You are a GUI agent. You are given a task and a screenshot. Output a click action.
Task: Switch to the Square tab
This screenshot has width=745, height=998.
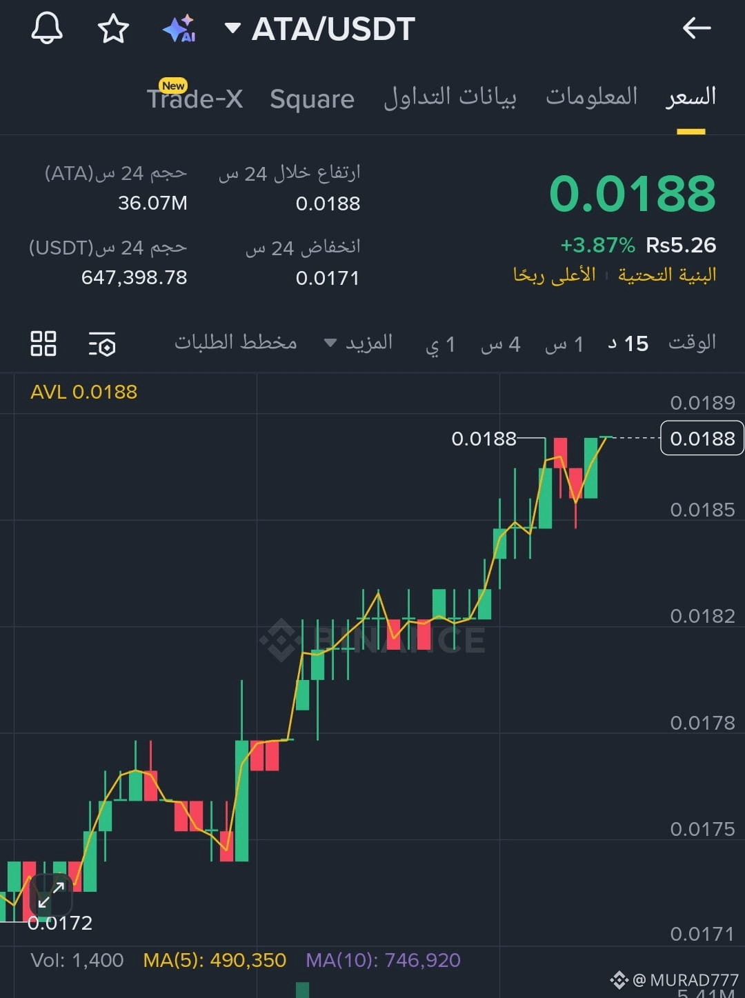point(312,99)
